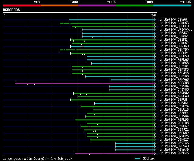
Task: Select the UniRef100_Q9SFE4 label
Action: pos(174,40)
